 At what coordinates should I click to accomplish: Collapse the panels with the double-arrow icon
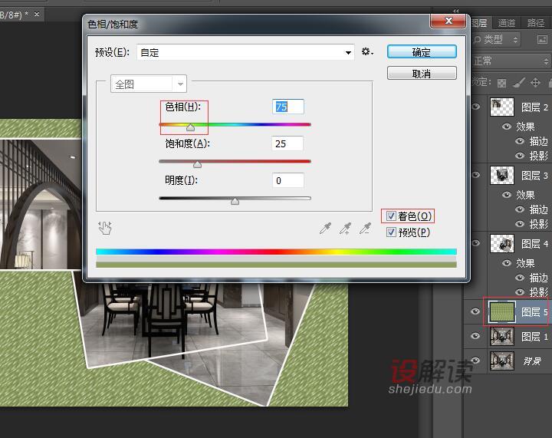click(x=456, y=11)
